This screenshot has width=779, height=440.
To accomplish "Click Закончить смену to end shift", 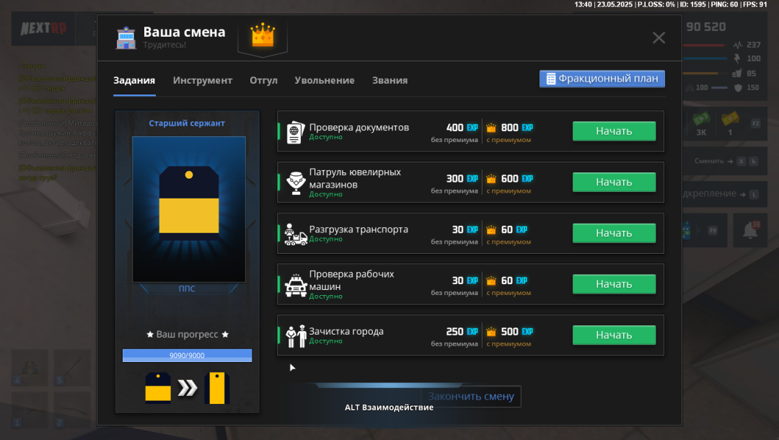I will pos(471,396).
